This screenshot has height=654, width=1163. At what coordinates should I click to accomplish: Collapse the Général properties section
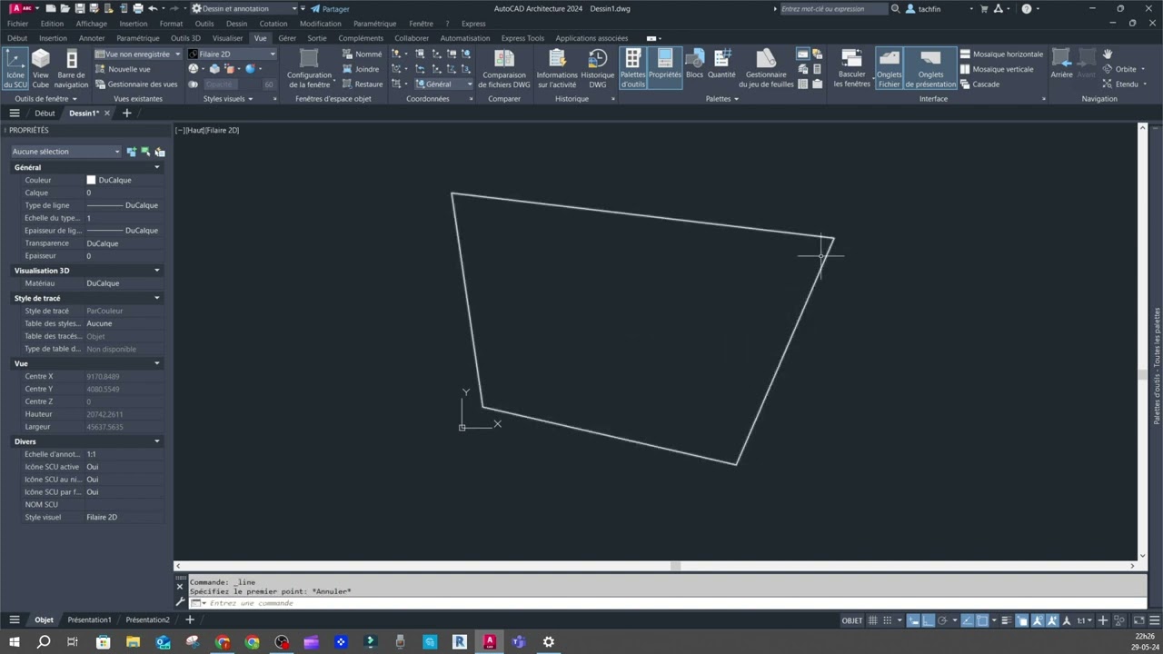click(x=156, y=167)
